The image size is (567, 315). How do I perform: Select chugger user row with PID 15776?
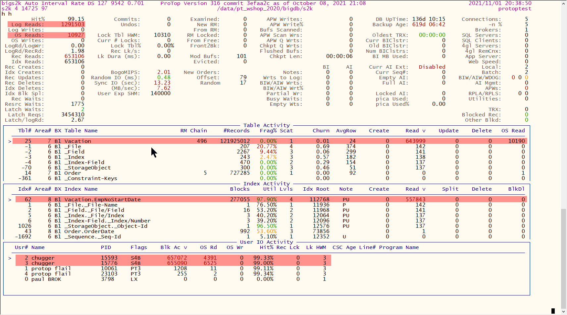173,263
